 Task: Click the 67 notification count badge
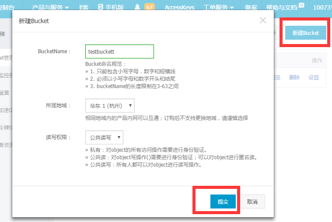[149, 7]
